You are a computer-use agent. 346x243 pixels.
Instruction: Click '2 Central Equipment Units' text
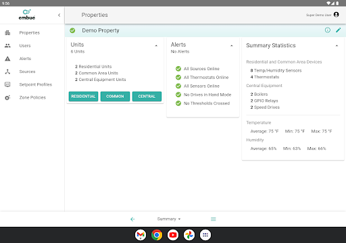101,80
